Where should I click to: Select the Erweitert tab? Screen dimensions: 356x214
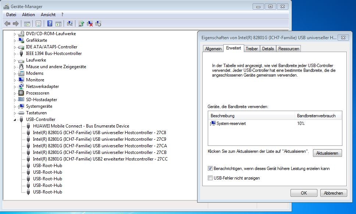pyautogui.click(x=234, y=48)
